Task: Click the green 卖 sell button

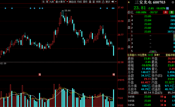Action: click(171, 12)
